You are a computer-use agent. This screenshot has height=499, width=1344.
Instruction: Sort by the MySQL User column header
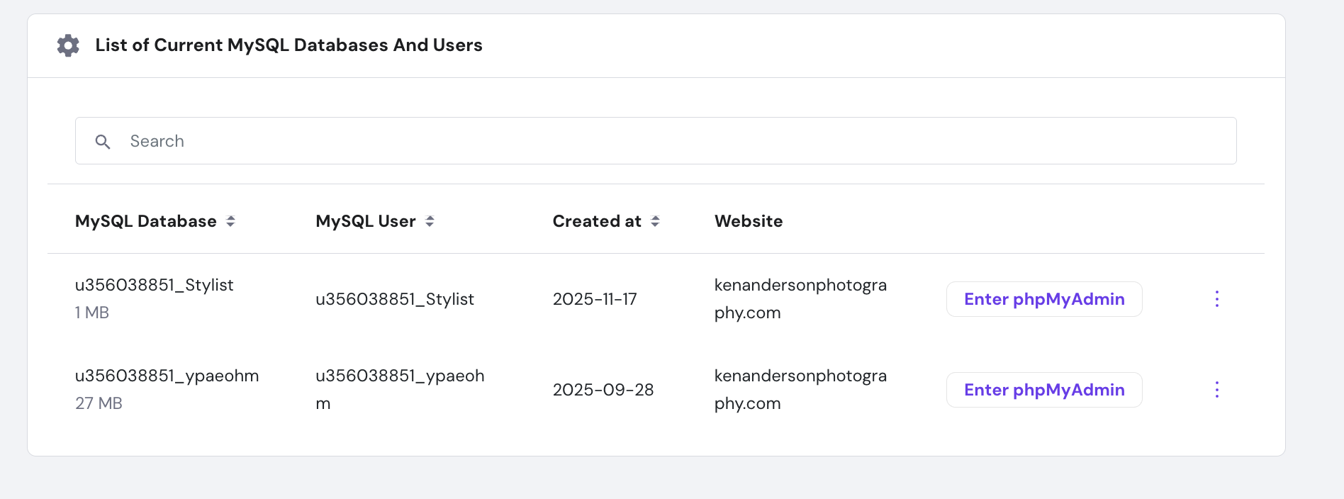[366, 221]
